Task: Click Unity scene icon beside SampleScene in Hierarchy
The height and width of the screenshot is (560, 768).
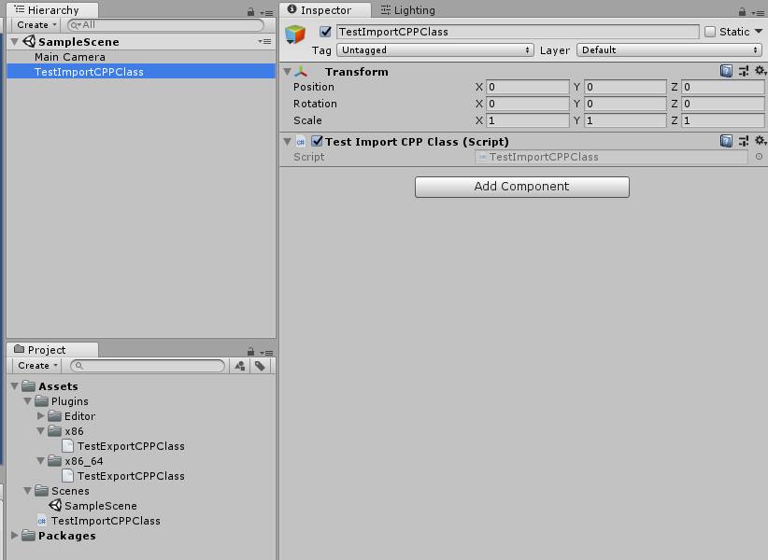Action: [29, 42]
